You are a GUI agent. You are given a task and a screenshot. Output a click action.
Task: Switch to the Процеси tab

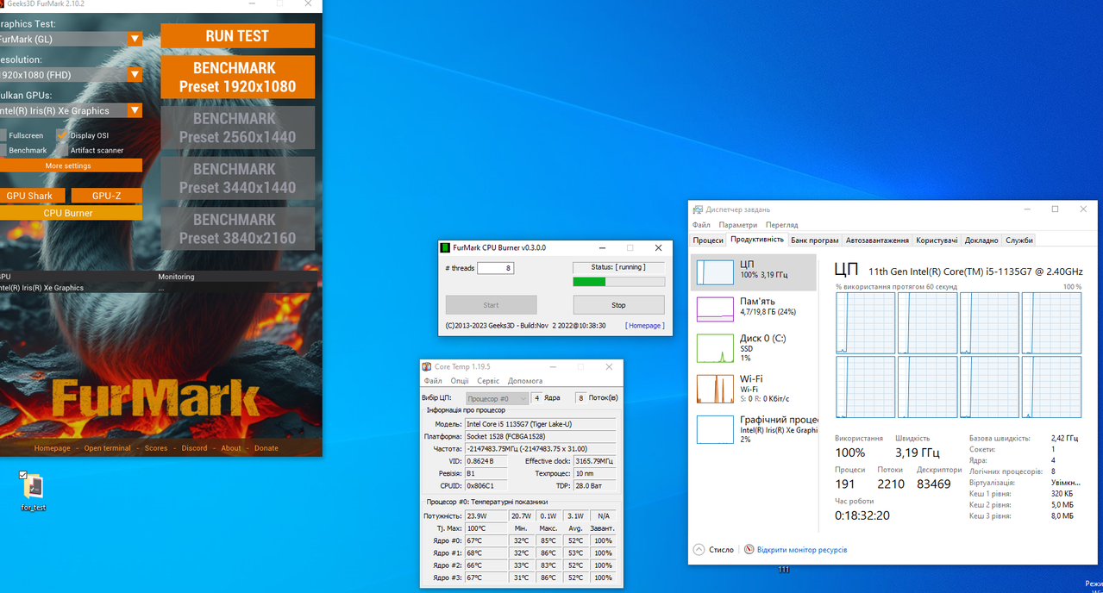tap(708, 240)
